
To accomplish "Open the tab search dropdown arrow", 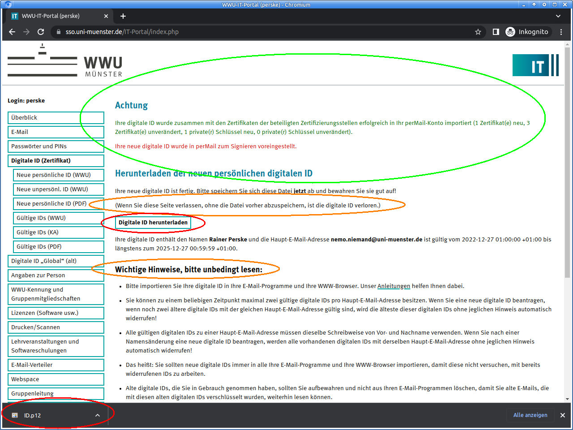I will coord(558,16).
